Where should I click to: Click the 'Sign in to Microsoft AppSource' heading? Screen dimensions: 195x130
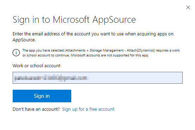(74, 20)
